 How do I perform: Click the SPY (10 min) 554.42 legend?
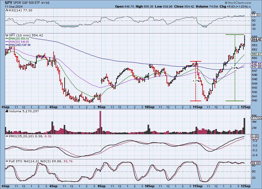(x=26, y=35)
